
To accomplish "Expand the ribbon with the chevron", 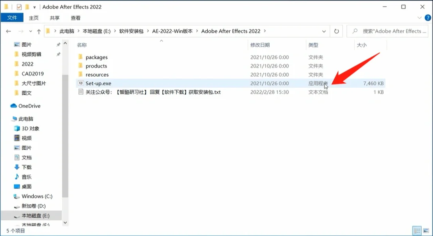I will click(419, 17).
